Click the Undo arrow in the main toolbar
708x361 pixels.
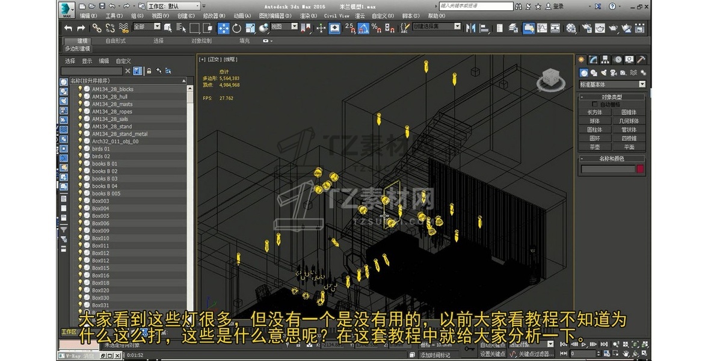[x=68, y=28]
